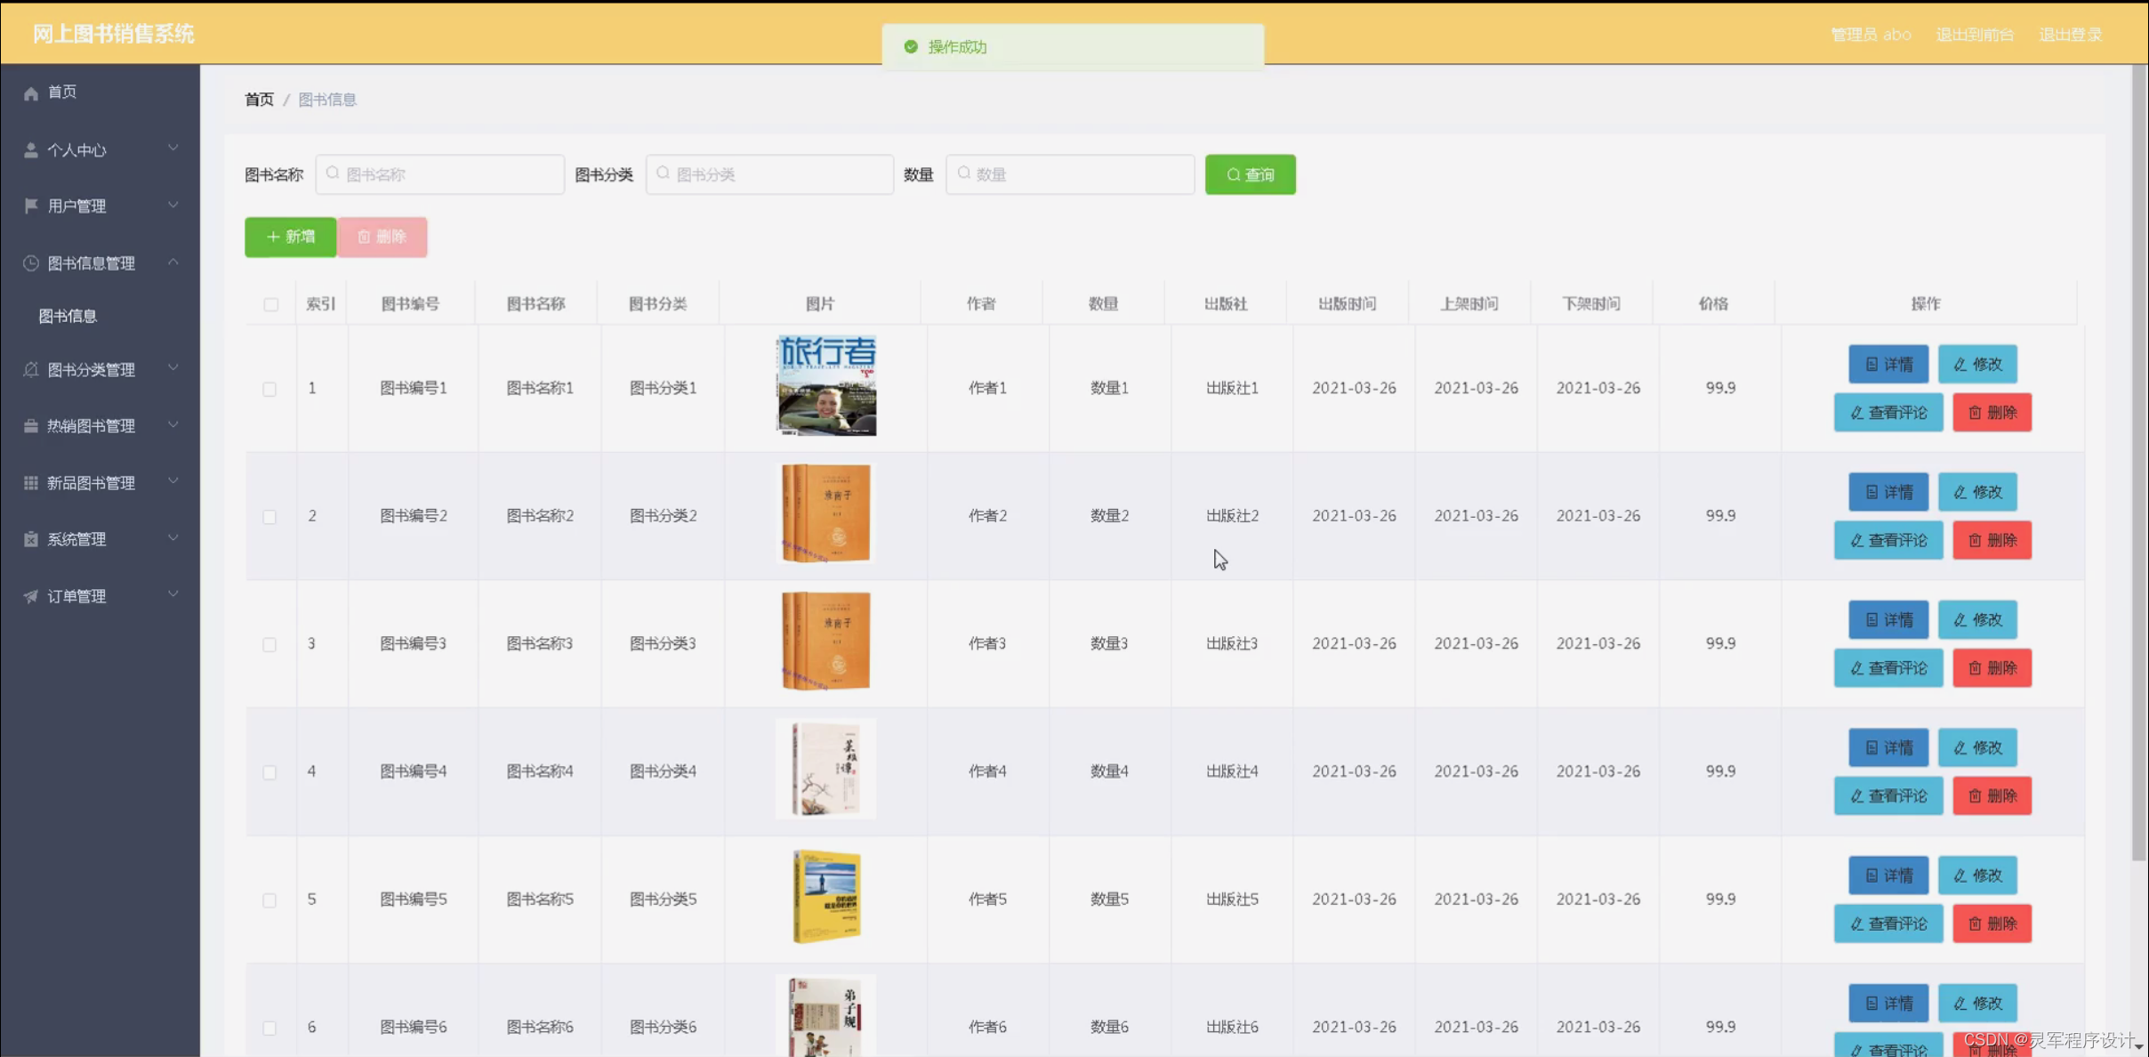Click 退出登录 in the top bar
2149x1057 pixels.
point(2070,35)
